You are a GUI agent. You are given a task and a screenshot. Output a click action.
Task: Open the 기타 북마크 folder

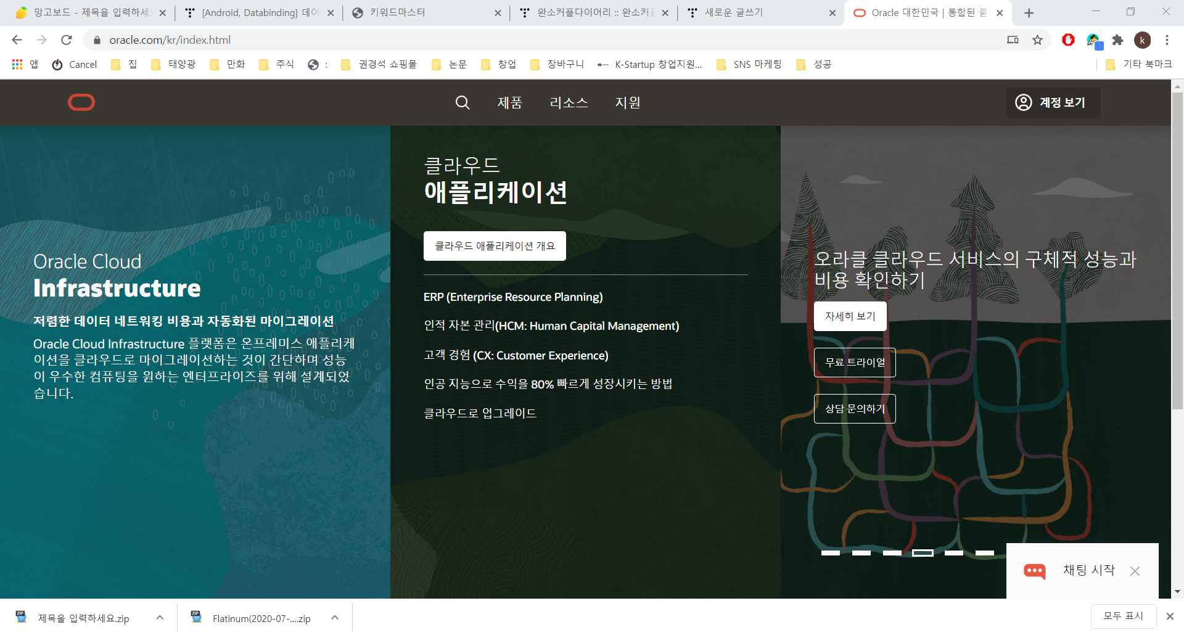click(1139, 64)
